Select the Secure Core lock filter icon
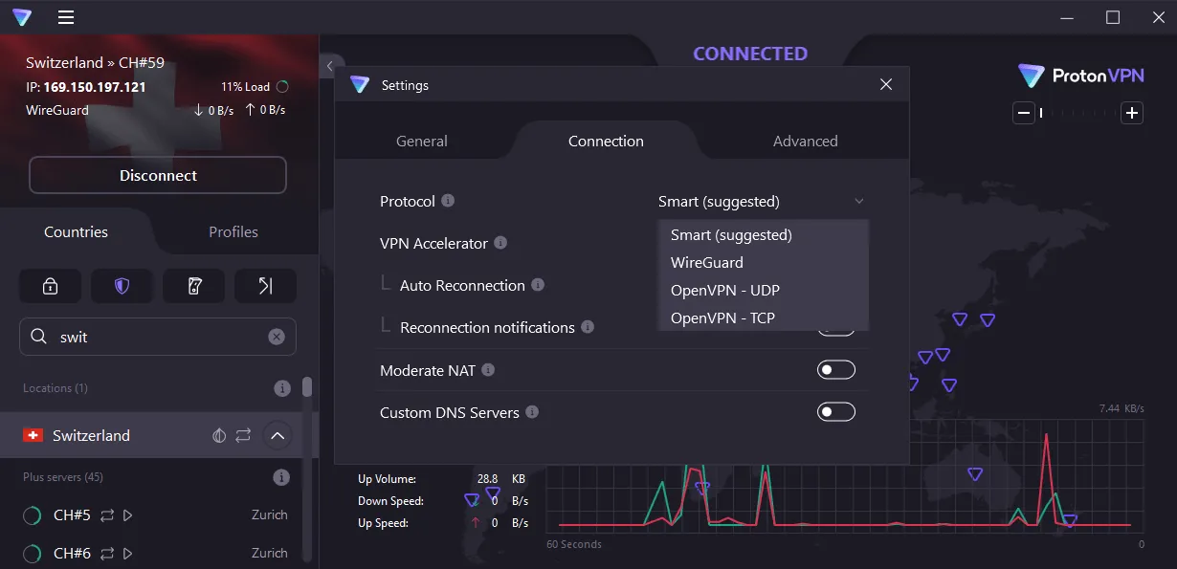1177x569 pixels. pos(50,285)
